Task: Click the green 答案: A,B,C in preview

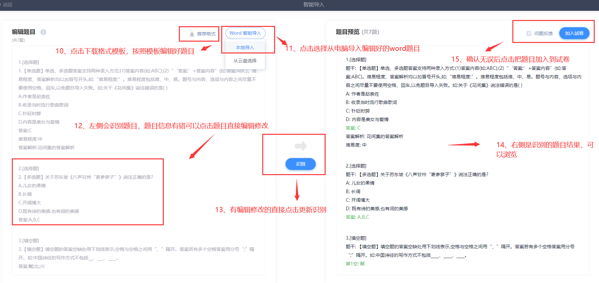Action: pos(357,217)
